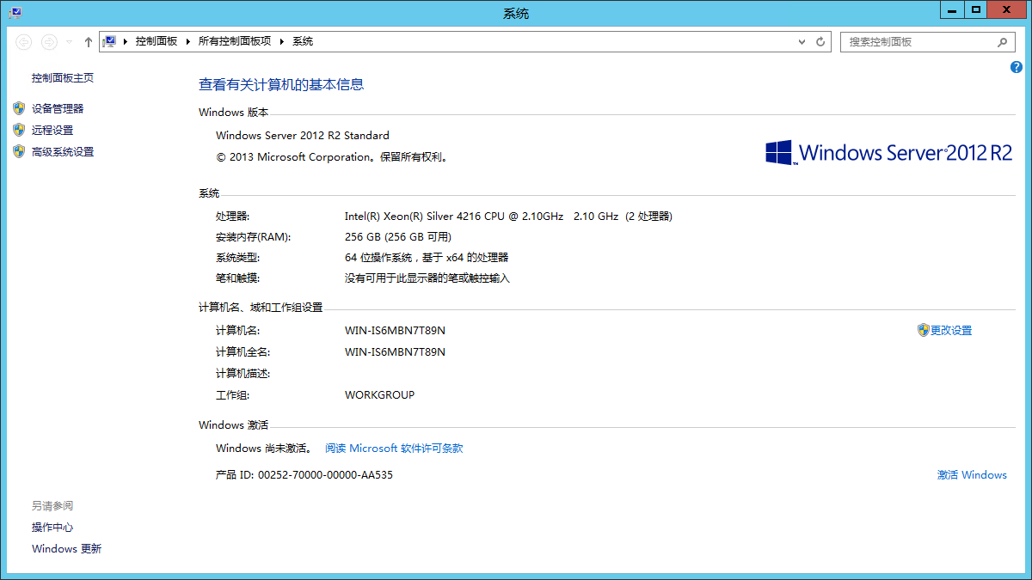
Task: Maximize the 系统 window
Action: (975, 9)
